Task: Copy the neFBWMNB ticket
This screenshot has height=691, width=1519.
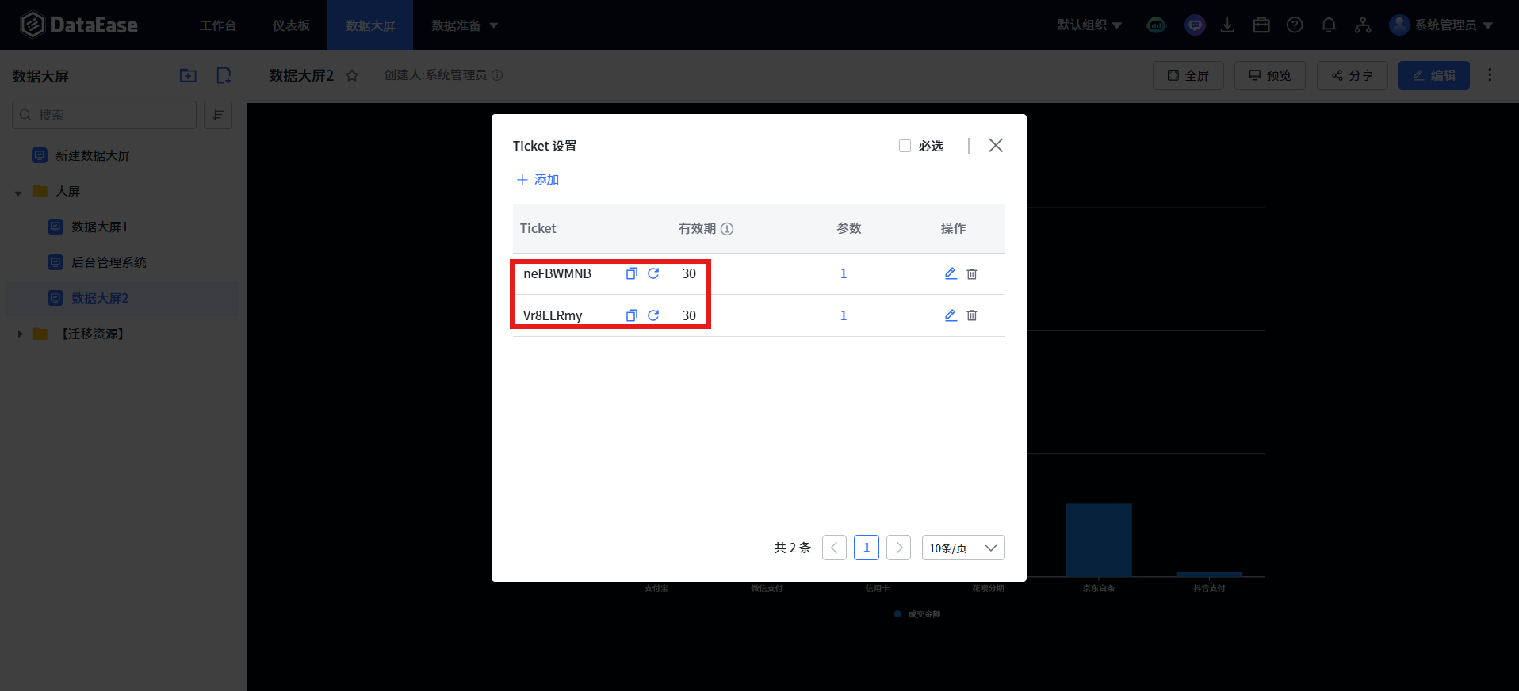Action: point(631,273)
